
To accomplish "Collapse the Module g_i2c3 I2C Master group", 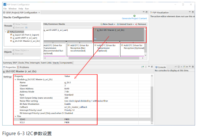I will click(16, 79).
